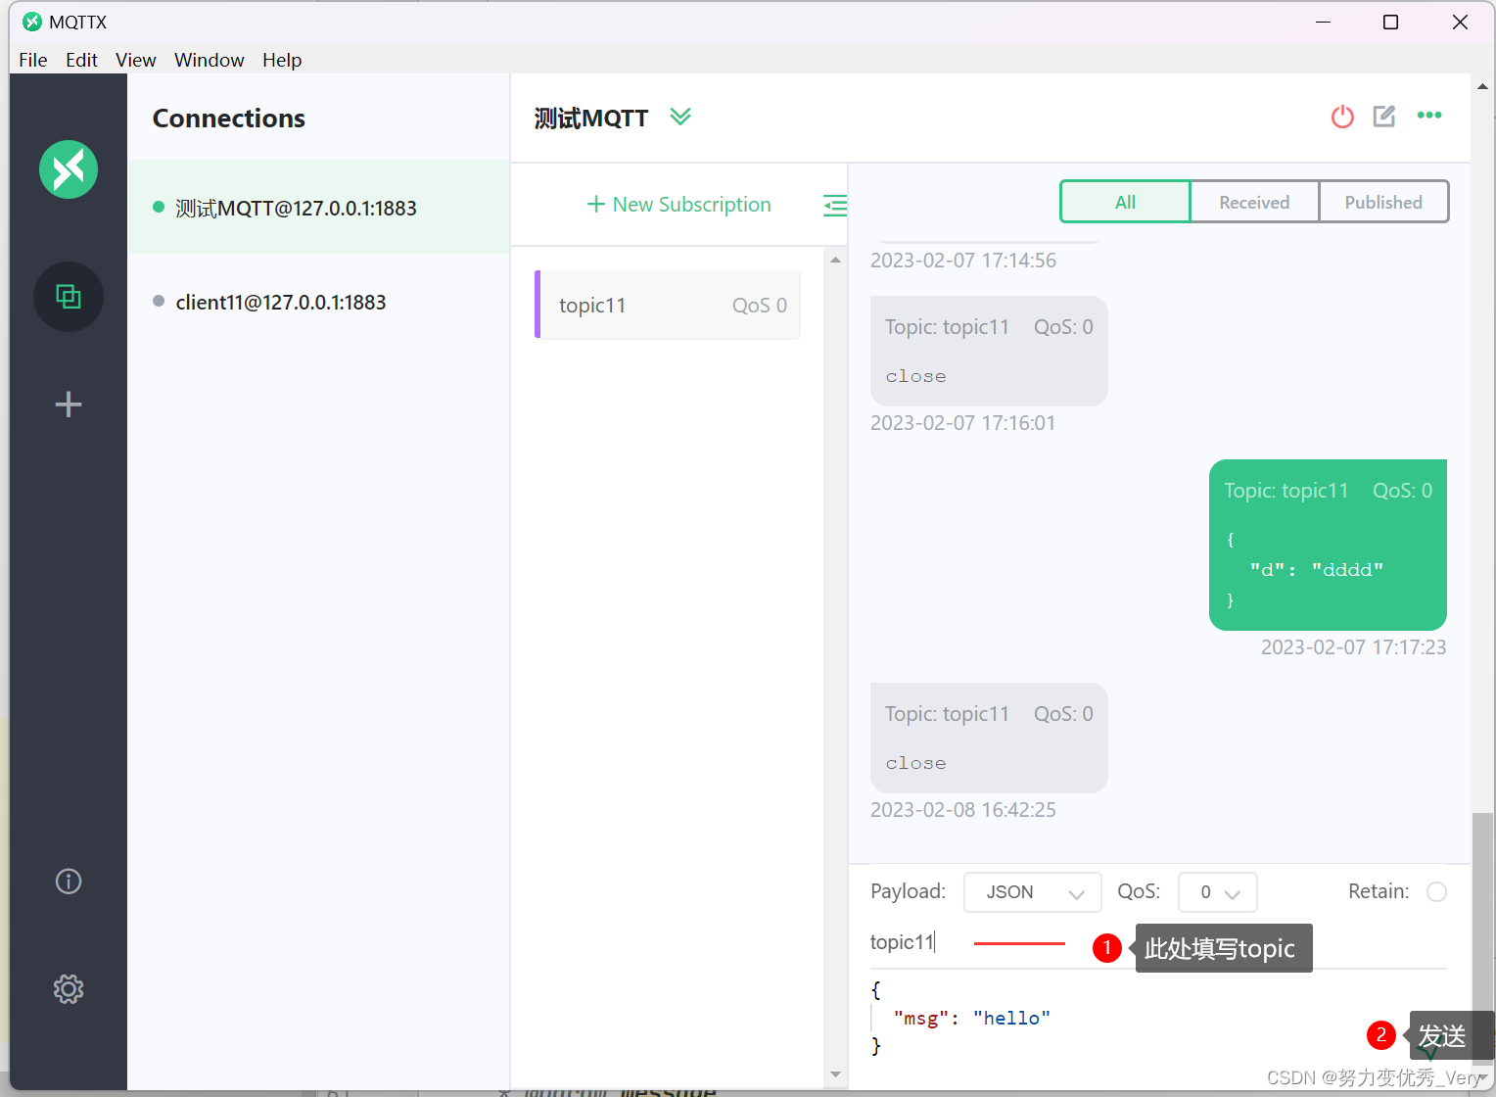The width and height of the screenshot is (1496, 1097).
Task: Open the About info icon
Action: tap(69, 882)
